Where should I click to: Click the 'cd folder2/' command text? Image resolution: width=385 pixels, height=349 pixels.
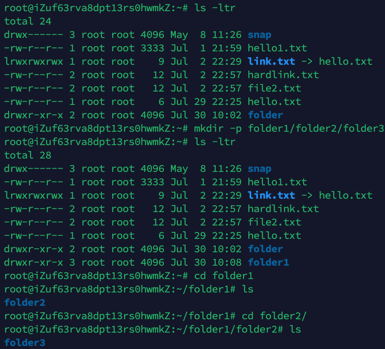pyautogui.click(x=274, y=316)
